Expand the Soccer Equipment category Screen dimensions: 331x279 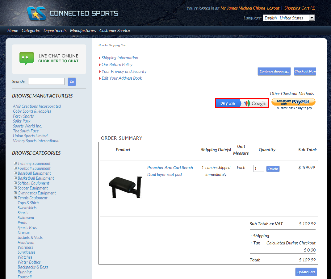(x=15, y=188)
